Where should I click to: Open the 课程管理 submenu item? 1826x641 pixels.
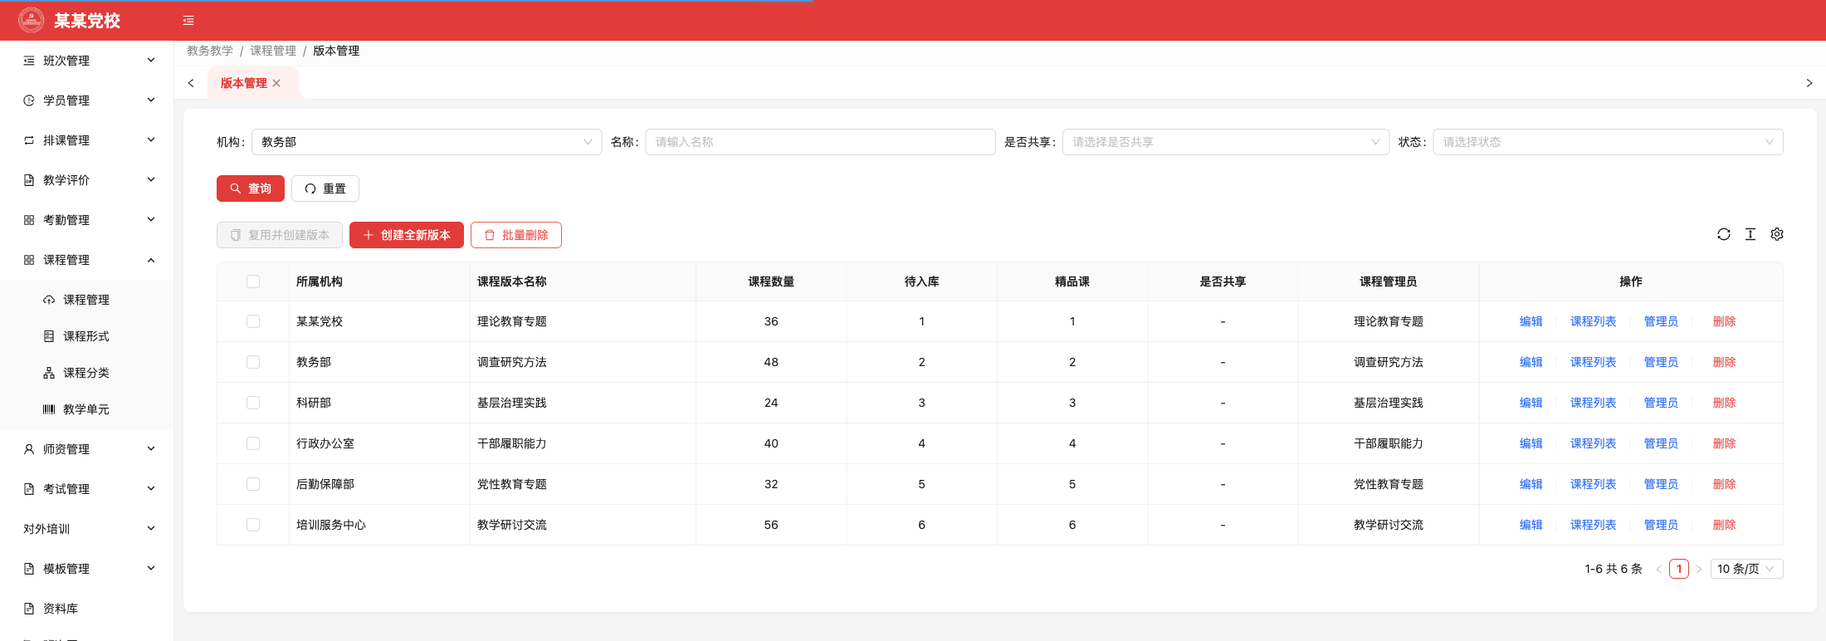tap(87, 300)
